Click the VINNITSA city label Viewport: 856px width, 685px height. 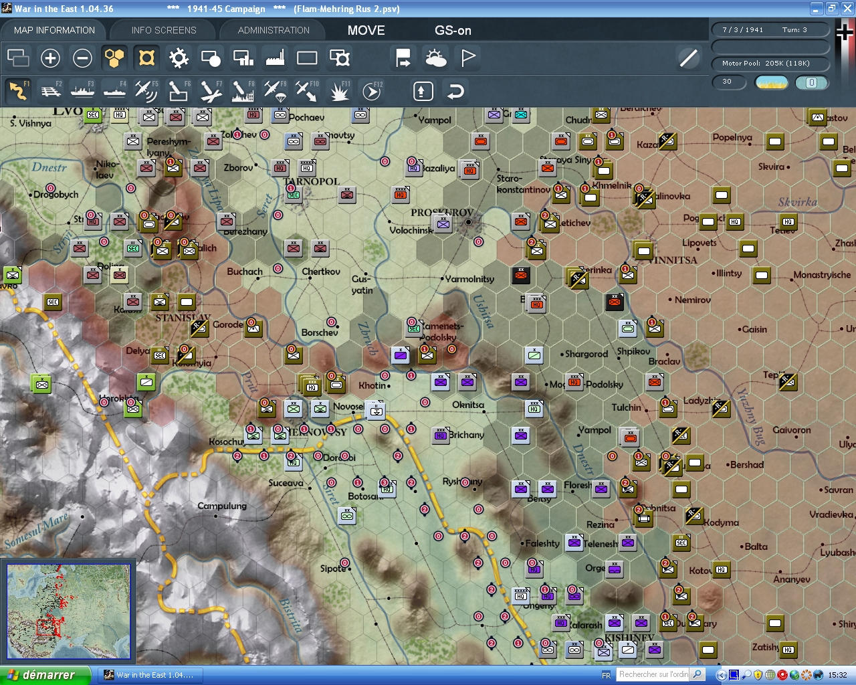pos(673,260)
